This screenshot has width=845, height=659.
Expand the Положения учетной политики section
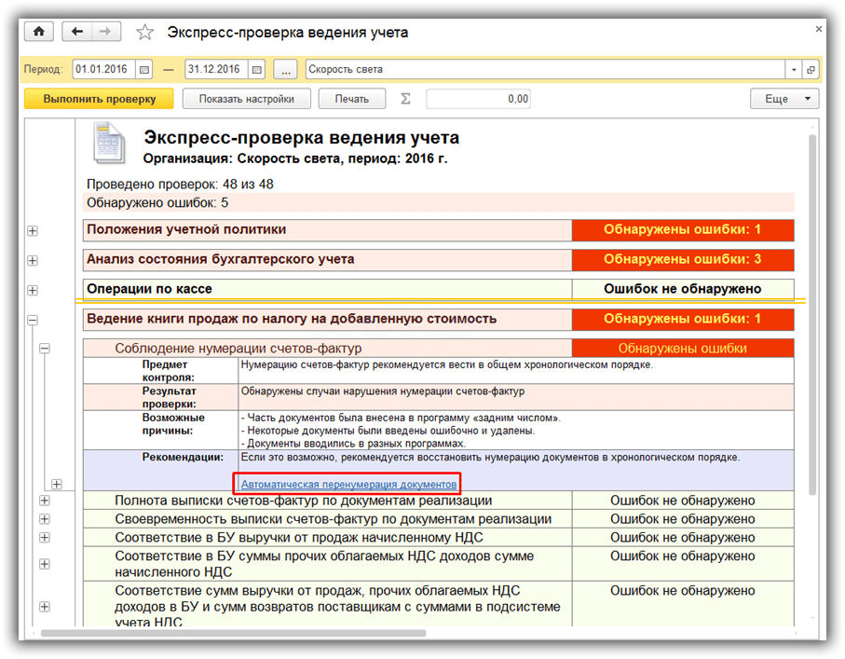(34, 230)
